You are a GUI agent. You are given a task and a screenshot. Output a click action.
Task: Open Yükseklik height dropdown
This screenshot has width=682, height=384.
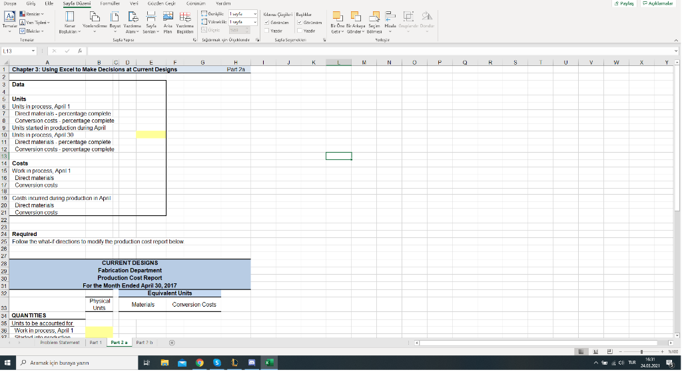[x=255, y=22]
